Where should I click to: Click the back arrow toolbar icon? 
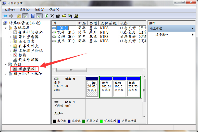click(5, 16)
